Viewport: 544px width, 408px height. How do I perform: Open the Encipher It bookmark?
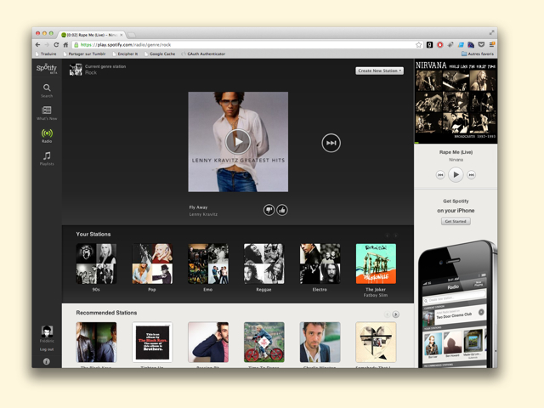[x=125, y=54]
